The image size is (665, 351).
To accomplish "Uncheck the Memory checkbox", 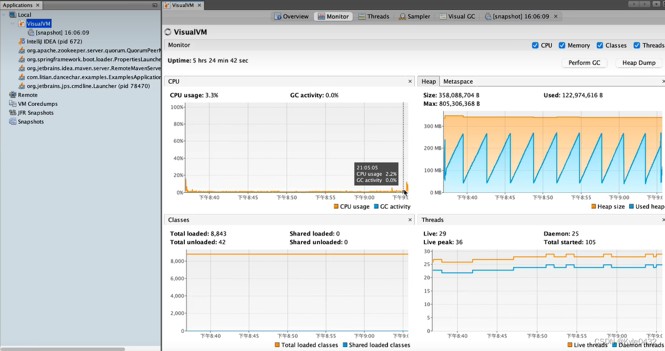I will 562,46.
